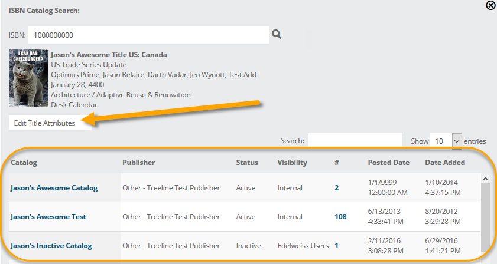Click the title count 108 link
This screenshot has height=264, width=497.
pyautogui.click(x=340, y=217)
